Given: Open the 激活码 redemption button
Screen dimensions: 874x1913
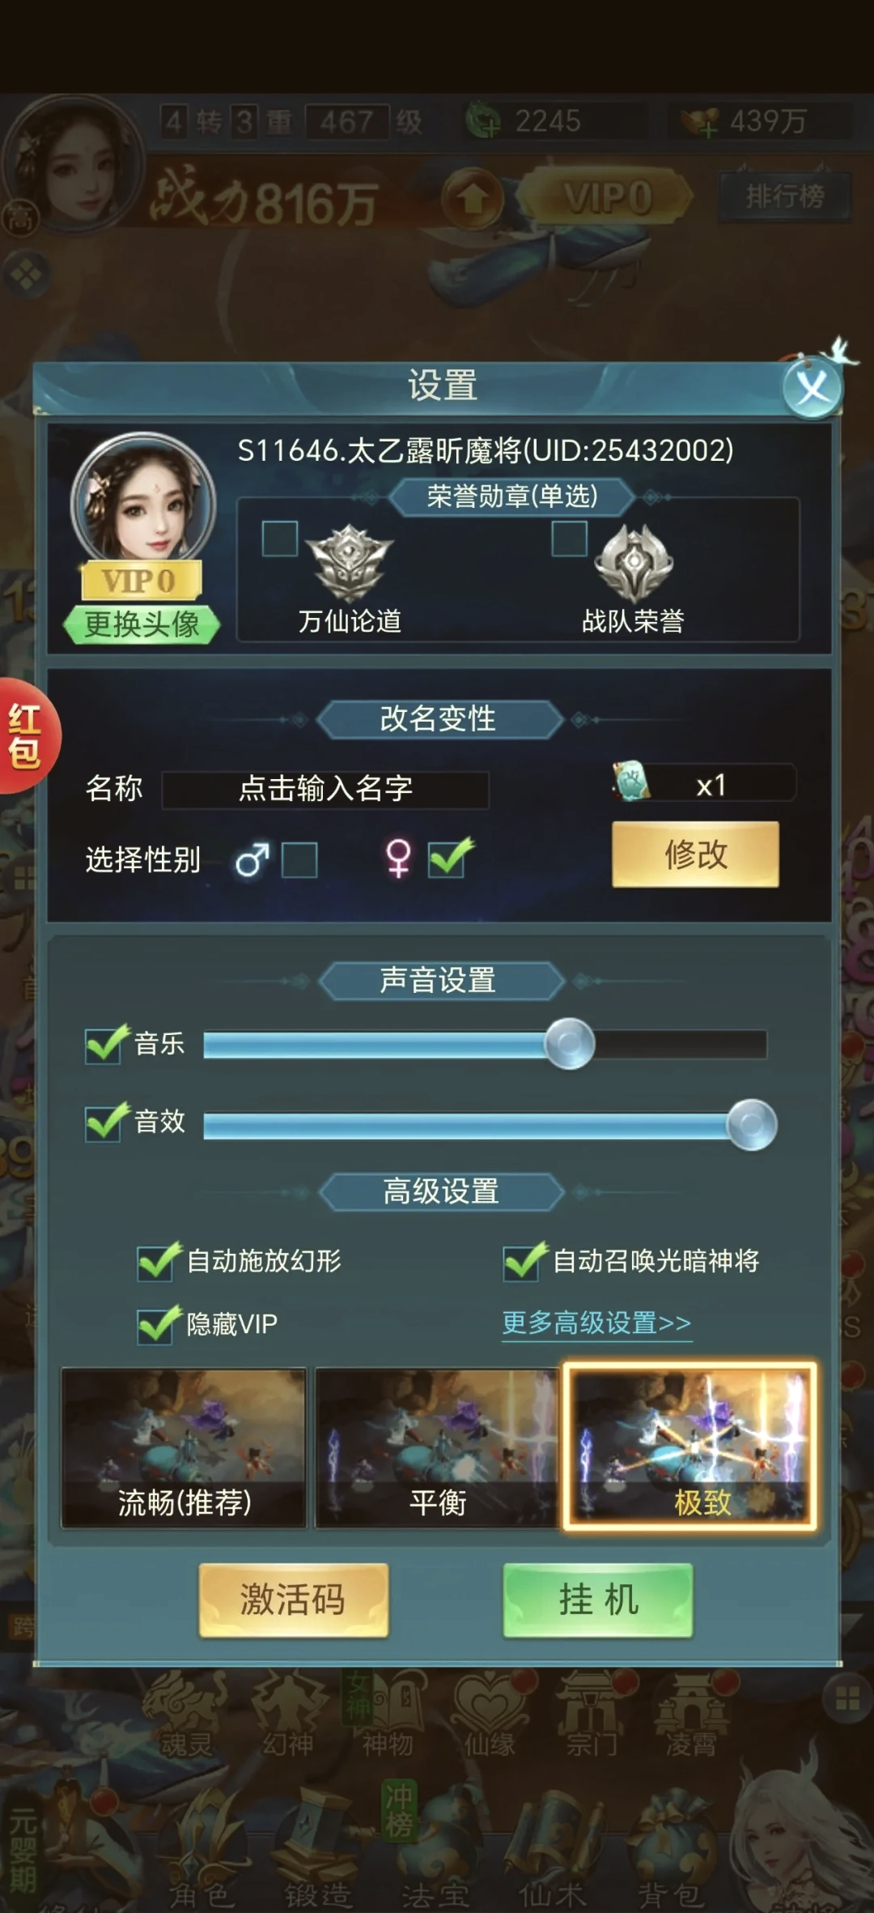Looking at the screenshot, I should 294,1600.
